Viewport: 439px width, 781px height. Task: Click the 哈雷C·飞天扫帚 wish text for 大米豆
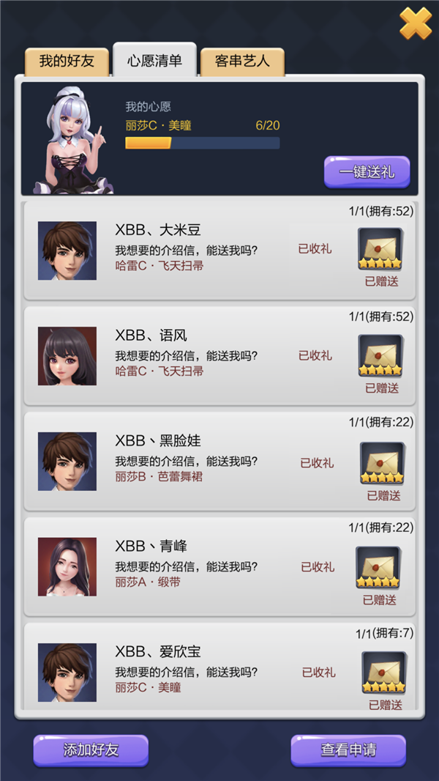tap(159, 266)
